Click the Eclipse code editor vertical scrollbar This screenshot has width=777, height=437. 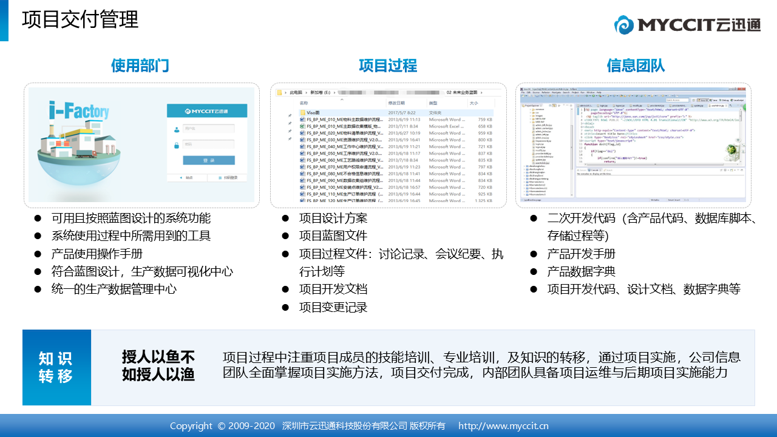tap(740, 137)
